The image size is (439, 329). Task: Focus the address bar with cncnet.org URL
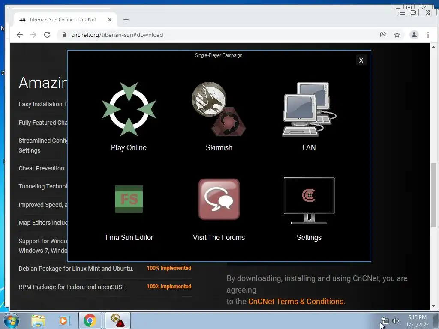click(x=218, y=35)
